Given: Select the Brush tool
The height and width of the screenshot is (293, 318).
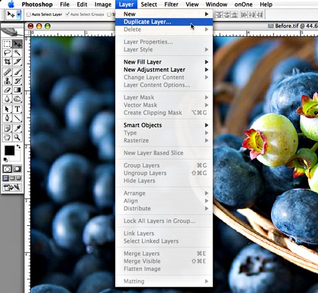Looking at the screenshot, I should click(x=17, y=72).
